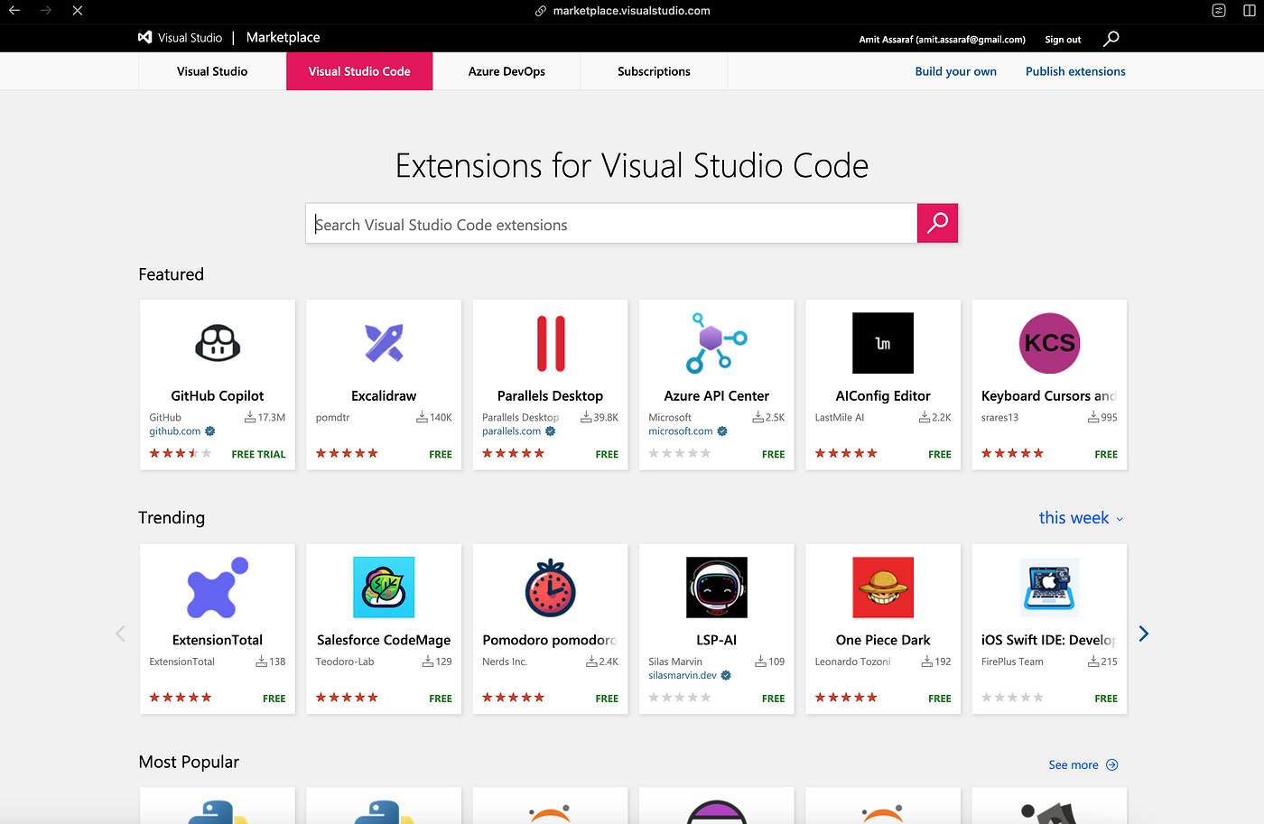Viewport: 1264px width, 824px height.
Task: Click the GitHub Copilot title text
Action: tap(218, 395)
